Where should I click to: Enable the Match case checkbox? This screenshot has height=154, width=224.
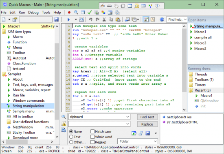coord(92,131)
